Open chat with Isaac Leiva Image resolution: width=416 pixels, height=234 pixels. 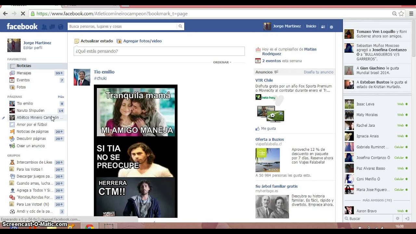click(x=377, y=104)
